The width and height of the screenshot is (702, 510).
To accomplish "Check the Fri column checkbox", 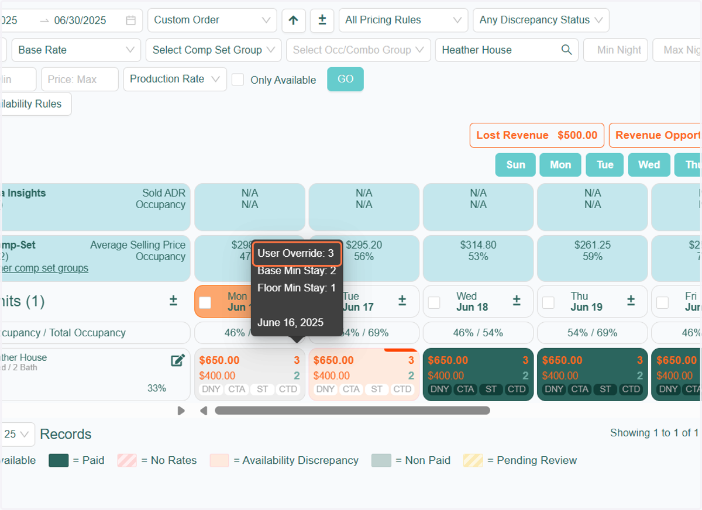I will pyautogui.click(x=662, y=302).
